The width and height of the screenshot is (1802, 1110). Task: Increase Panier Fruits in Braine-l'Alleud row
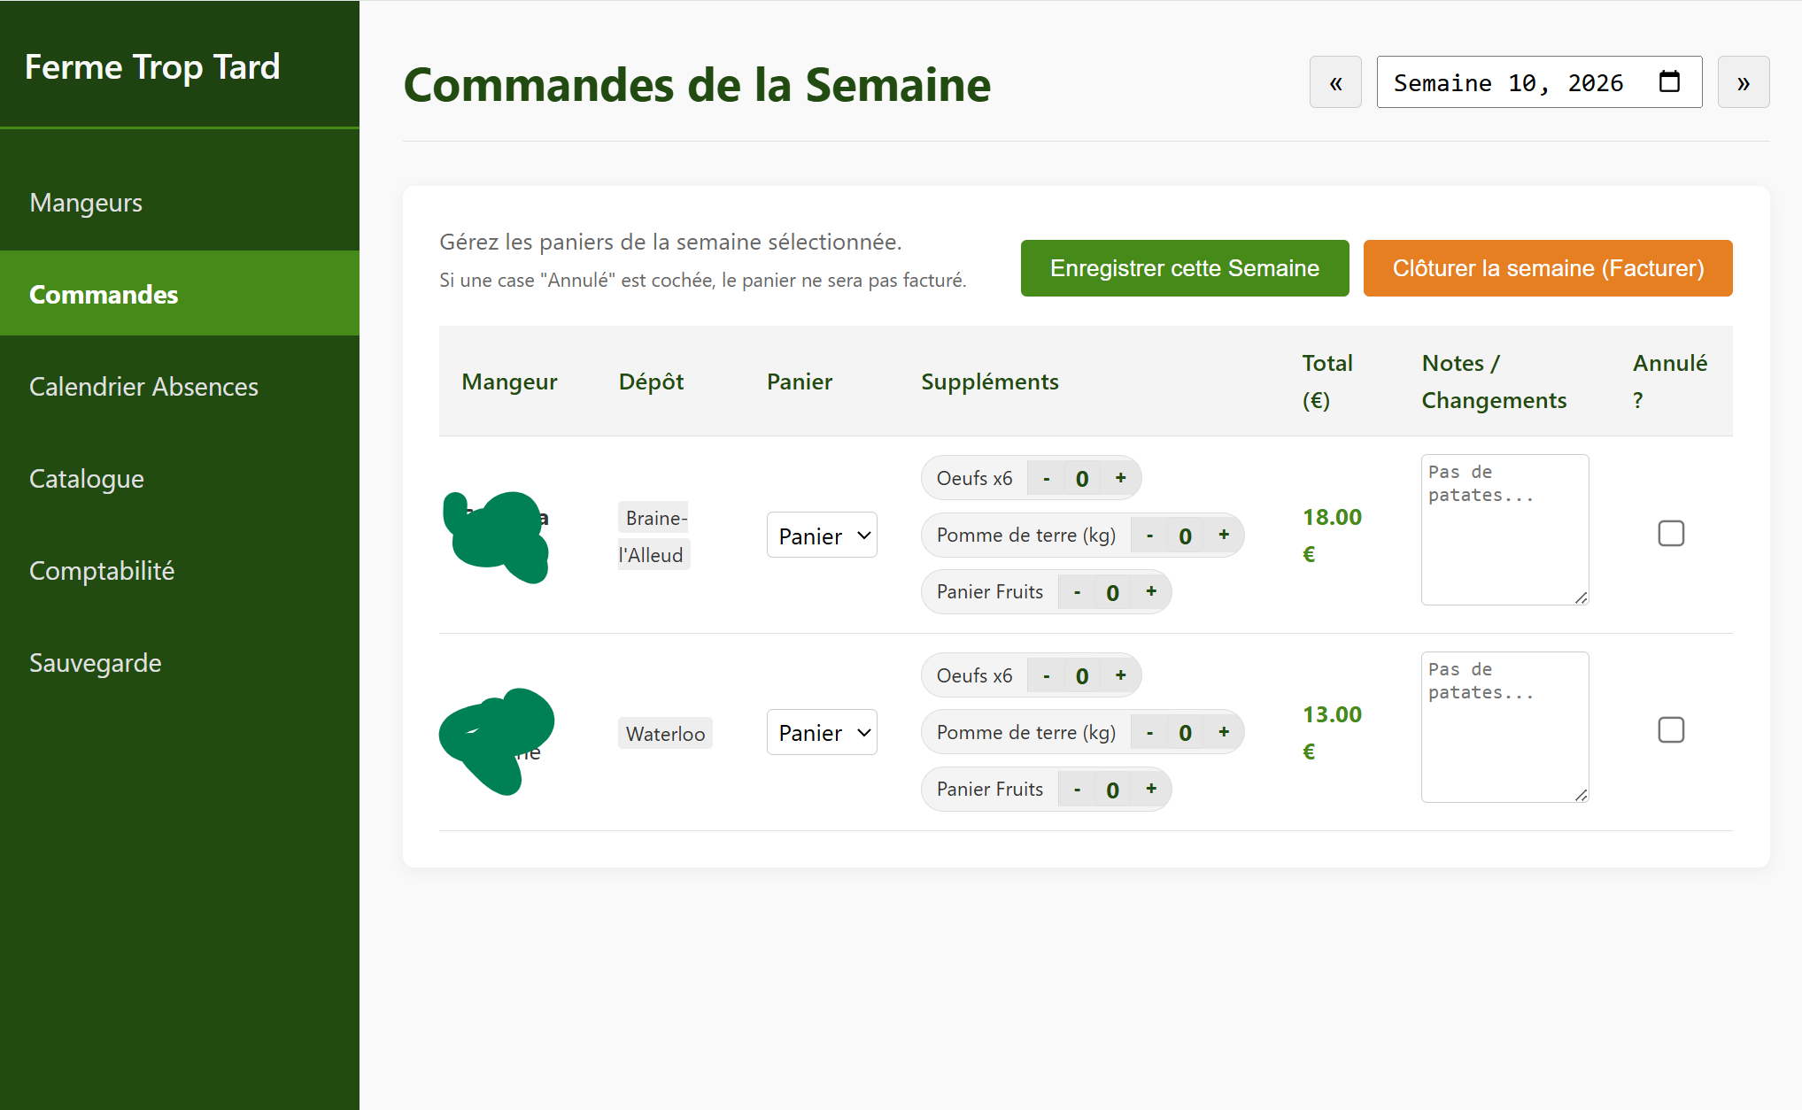(1151, 591)
